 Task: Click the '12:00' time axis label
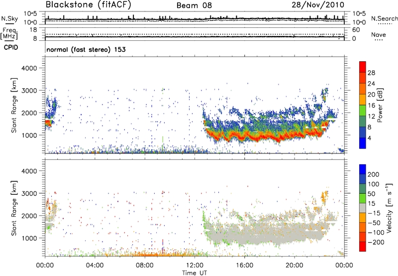(x=195, y=266)
